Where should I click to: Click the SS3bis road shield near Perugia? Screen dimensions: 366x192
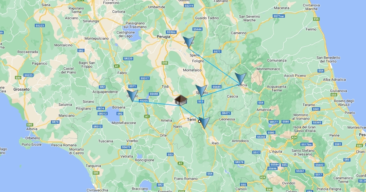tap(171, 32)
